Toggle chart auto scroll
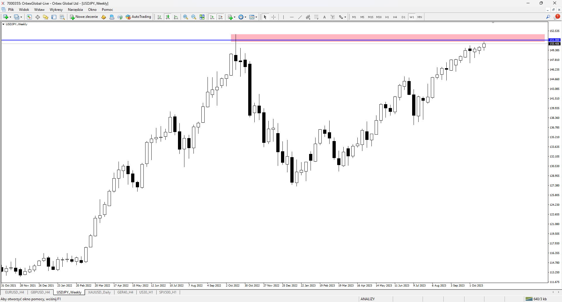This screenshot has height=302, width=562. (212, 17)
